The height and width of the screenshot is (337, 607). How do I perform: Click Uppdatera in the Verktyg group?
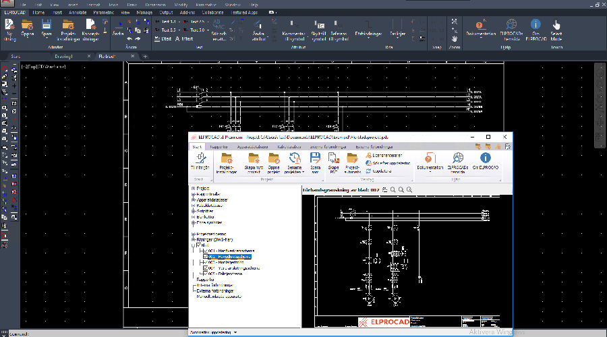click(x=378, y=171)
